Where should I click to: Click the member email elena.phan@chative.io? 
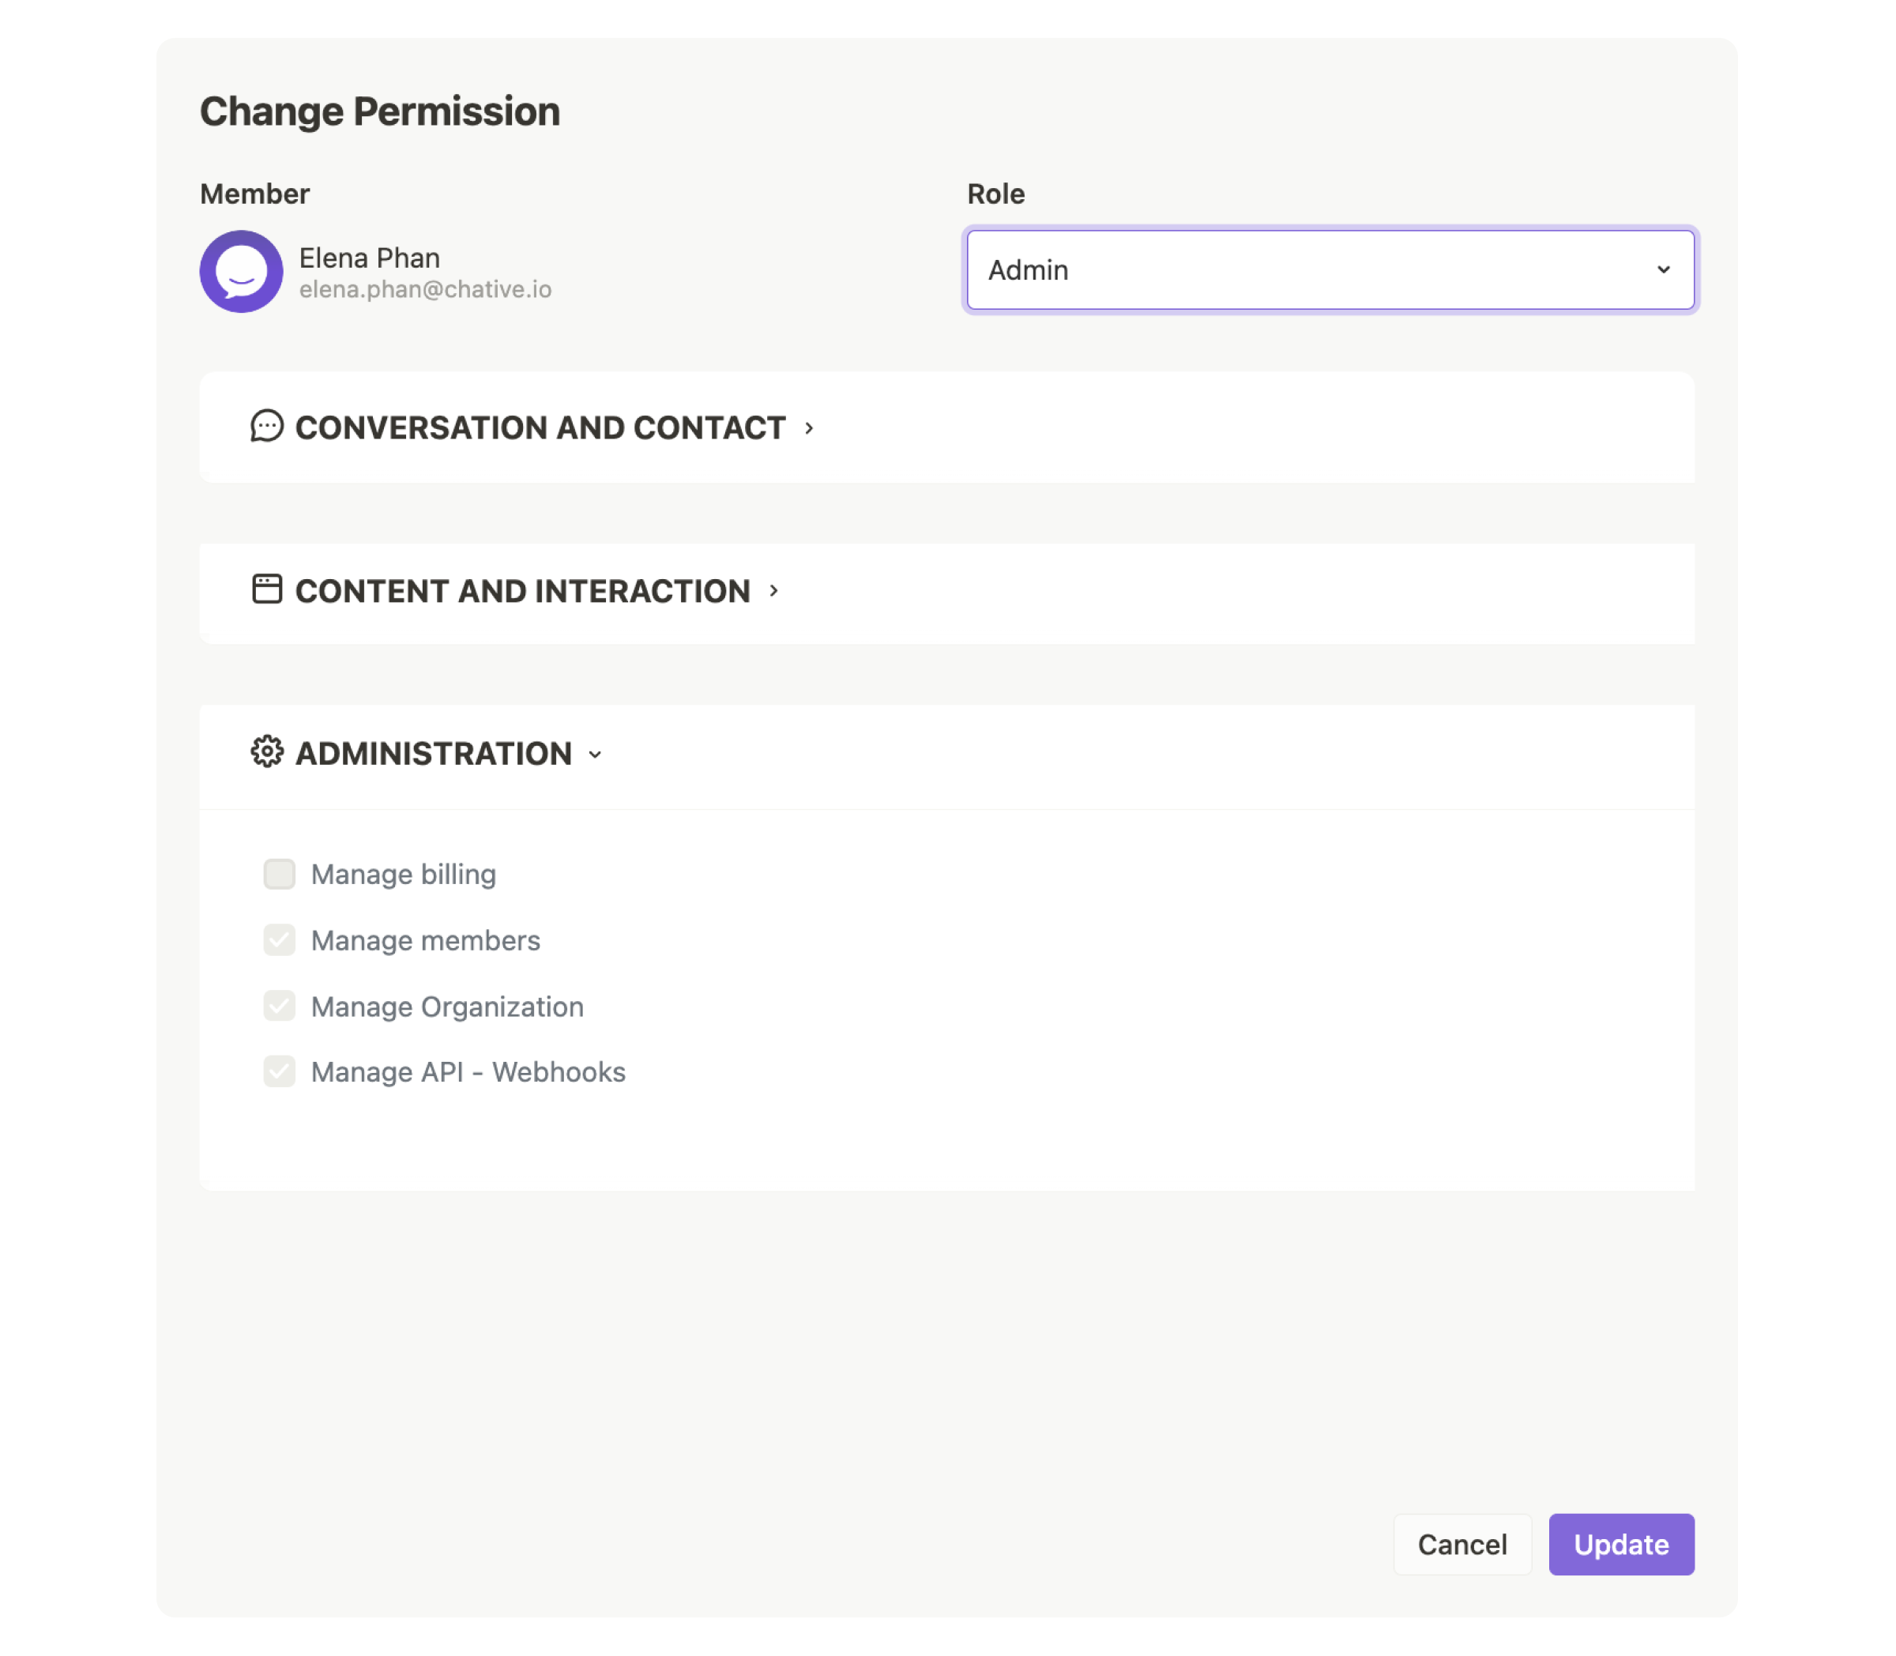click(426, 288)
